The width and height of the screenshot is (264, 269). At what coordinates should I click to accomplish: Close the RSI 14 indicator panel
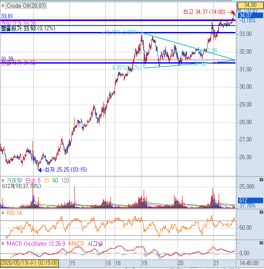(x=261, y=212)
